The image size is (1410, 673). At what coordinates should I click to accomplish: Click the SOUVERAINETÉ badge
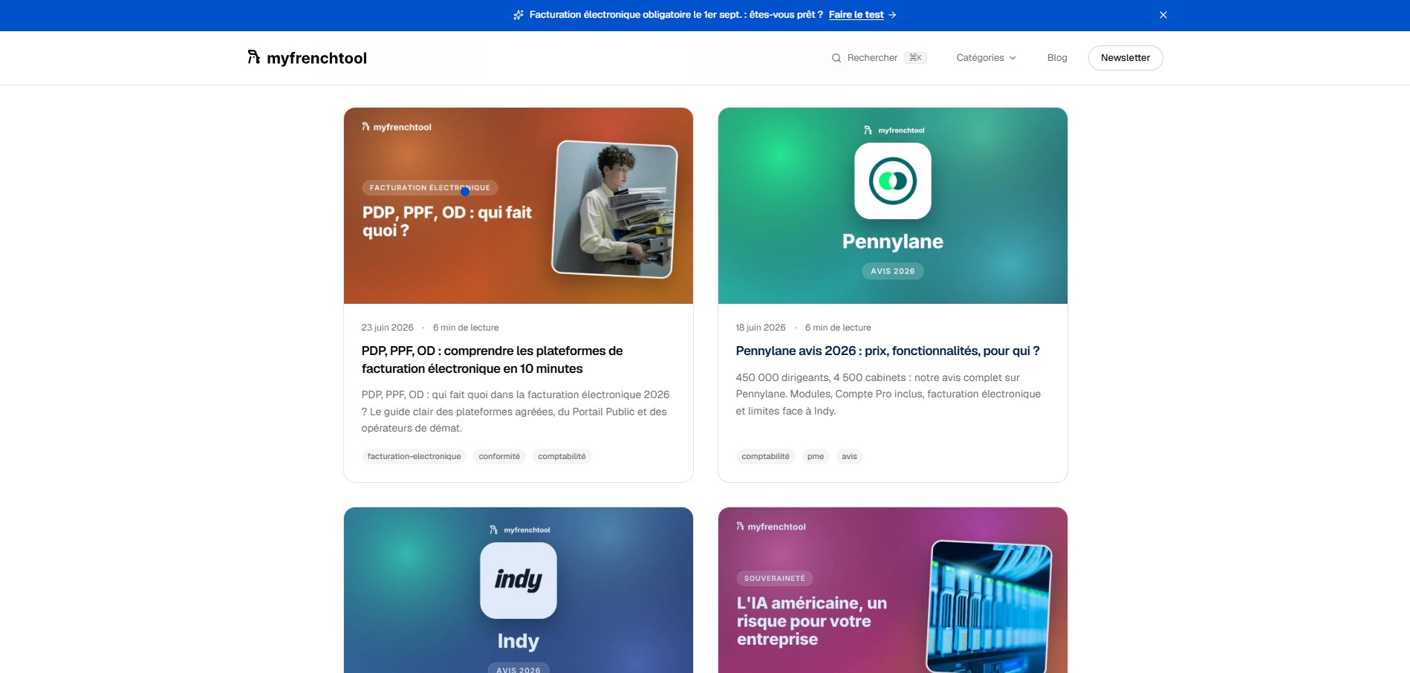tap(775, 579)
